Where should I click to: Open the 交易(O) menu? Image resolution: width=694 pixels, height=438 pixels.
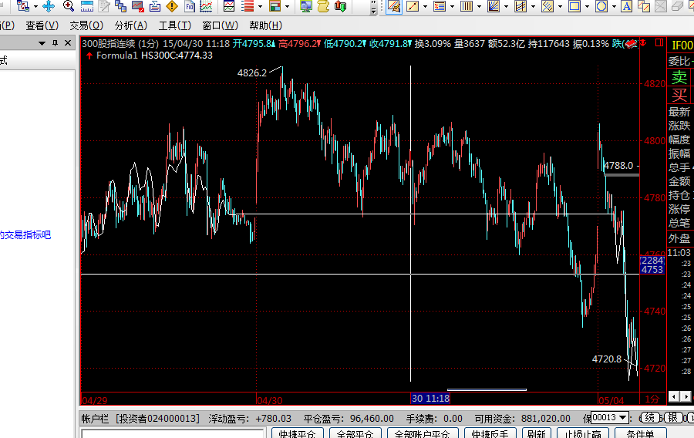86,25
